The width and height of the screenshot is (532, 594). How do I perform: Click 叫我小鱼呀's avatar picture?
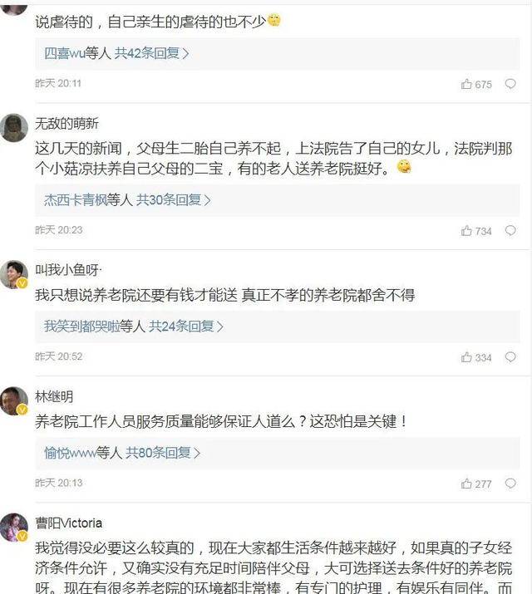(14, 273)
